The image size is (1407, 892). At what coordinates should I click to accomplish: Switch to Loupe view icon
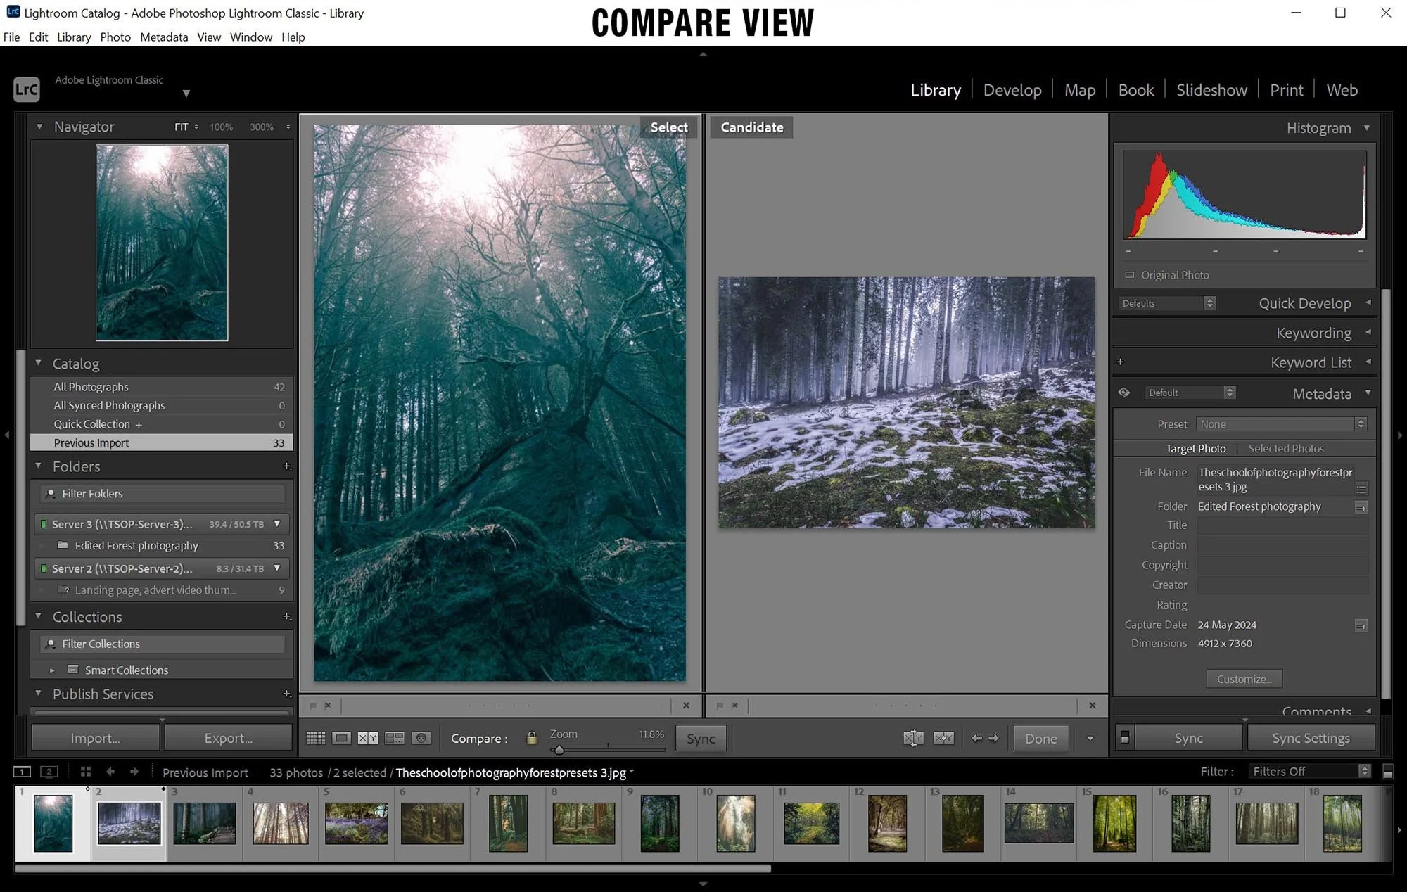click(342, 738)
